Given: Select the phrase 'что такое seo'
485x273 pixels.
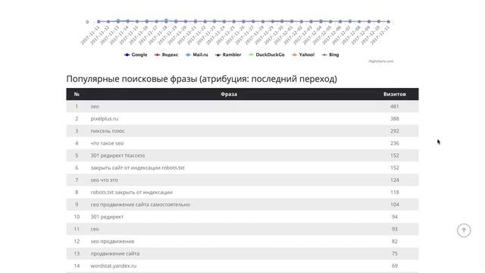Looking at the screenshot, I should point(107,143).
